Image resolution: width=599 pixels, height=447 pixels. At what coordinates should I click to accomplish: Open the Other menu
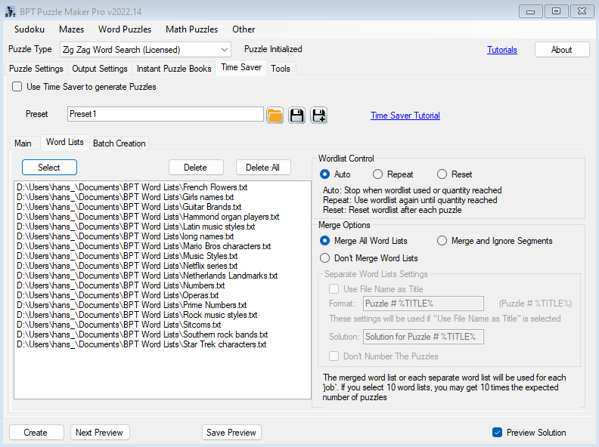click(244, 29)
